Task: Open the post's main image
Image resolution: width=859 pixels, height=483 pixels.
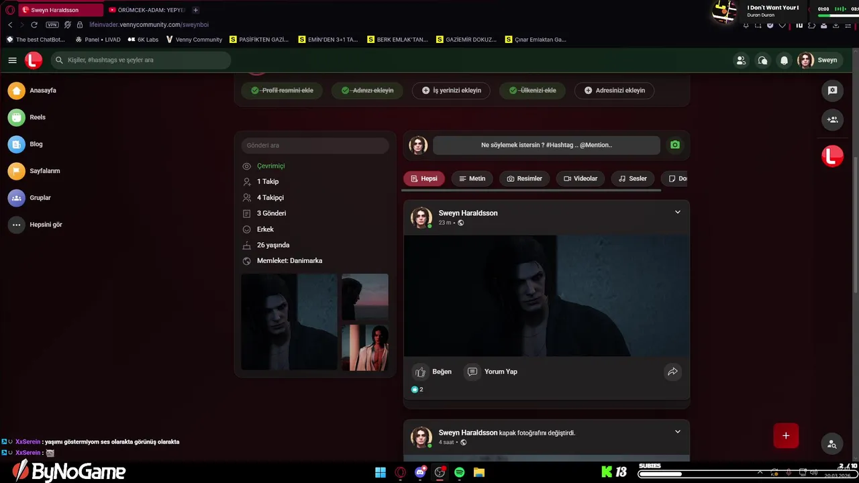Action: (x=546, y=296)
